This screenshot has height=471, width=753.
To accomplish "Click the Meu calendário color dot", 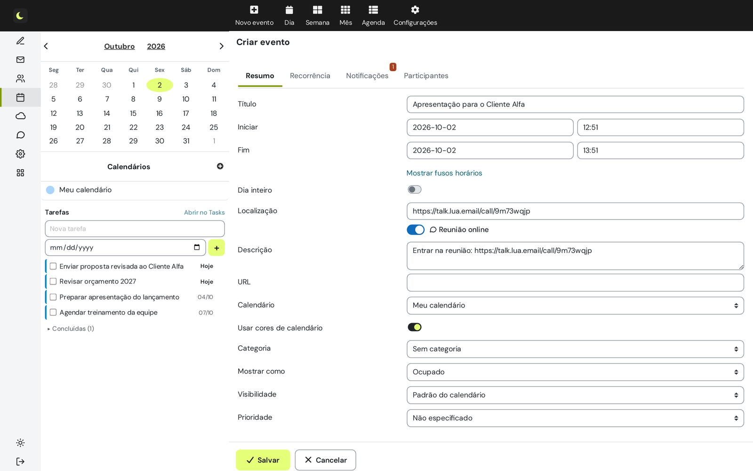I will click(x=50, y=190).
